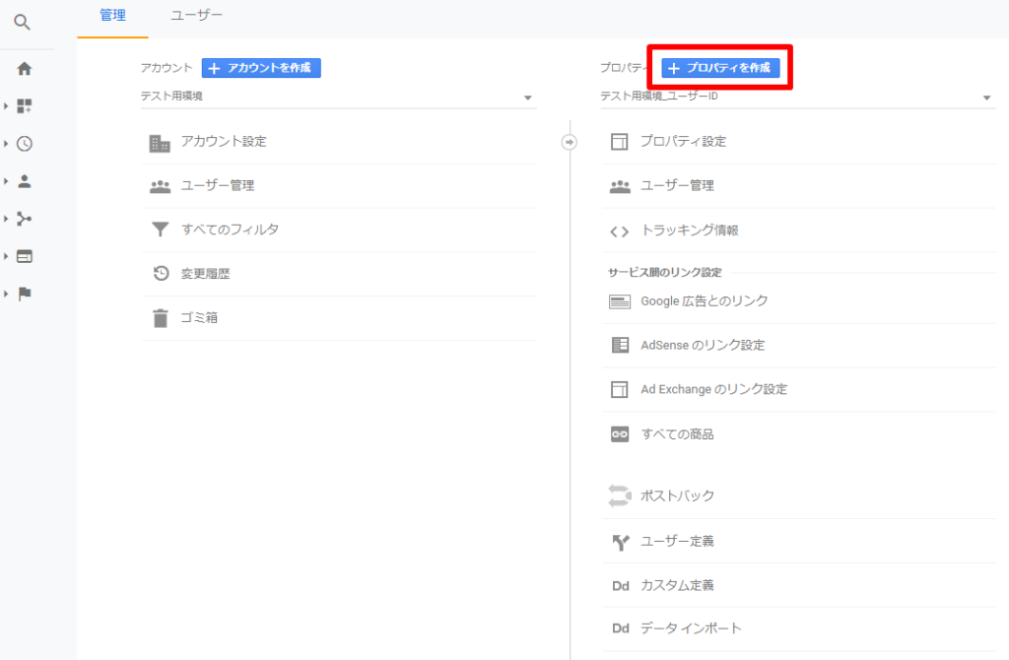Expand the Realtime sidebar arrow

(x=6, y=144)
